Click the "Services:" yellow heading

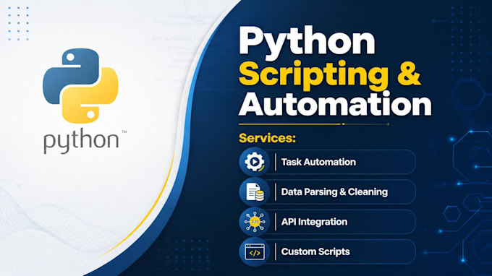[267, 138]
